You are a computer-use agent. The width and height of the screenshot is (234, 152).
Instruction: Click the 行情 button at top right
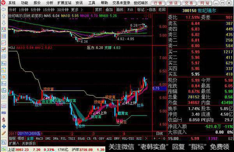coord(158,3)
